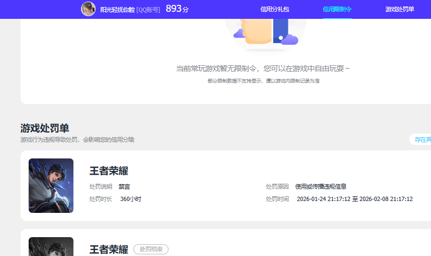
Task: Click the grayscale thumbnail of ended punishment
Action: 51,246
